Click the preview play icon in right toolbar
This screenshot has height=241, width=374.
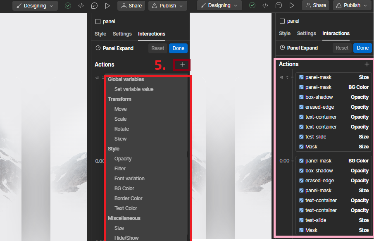(x=292, y=5)
